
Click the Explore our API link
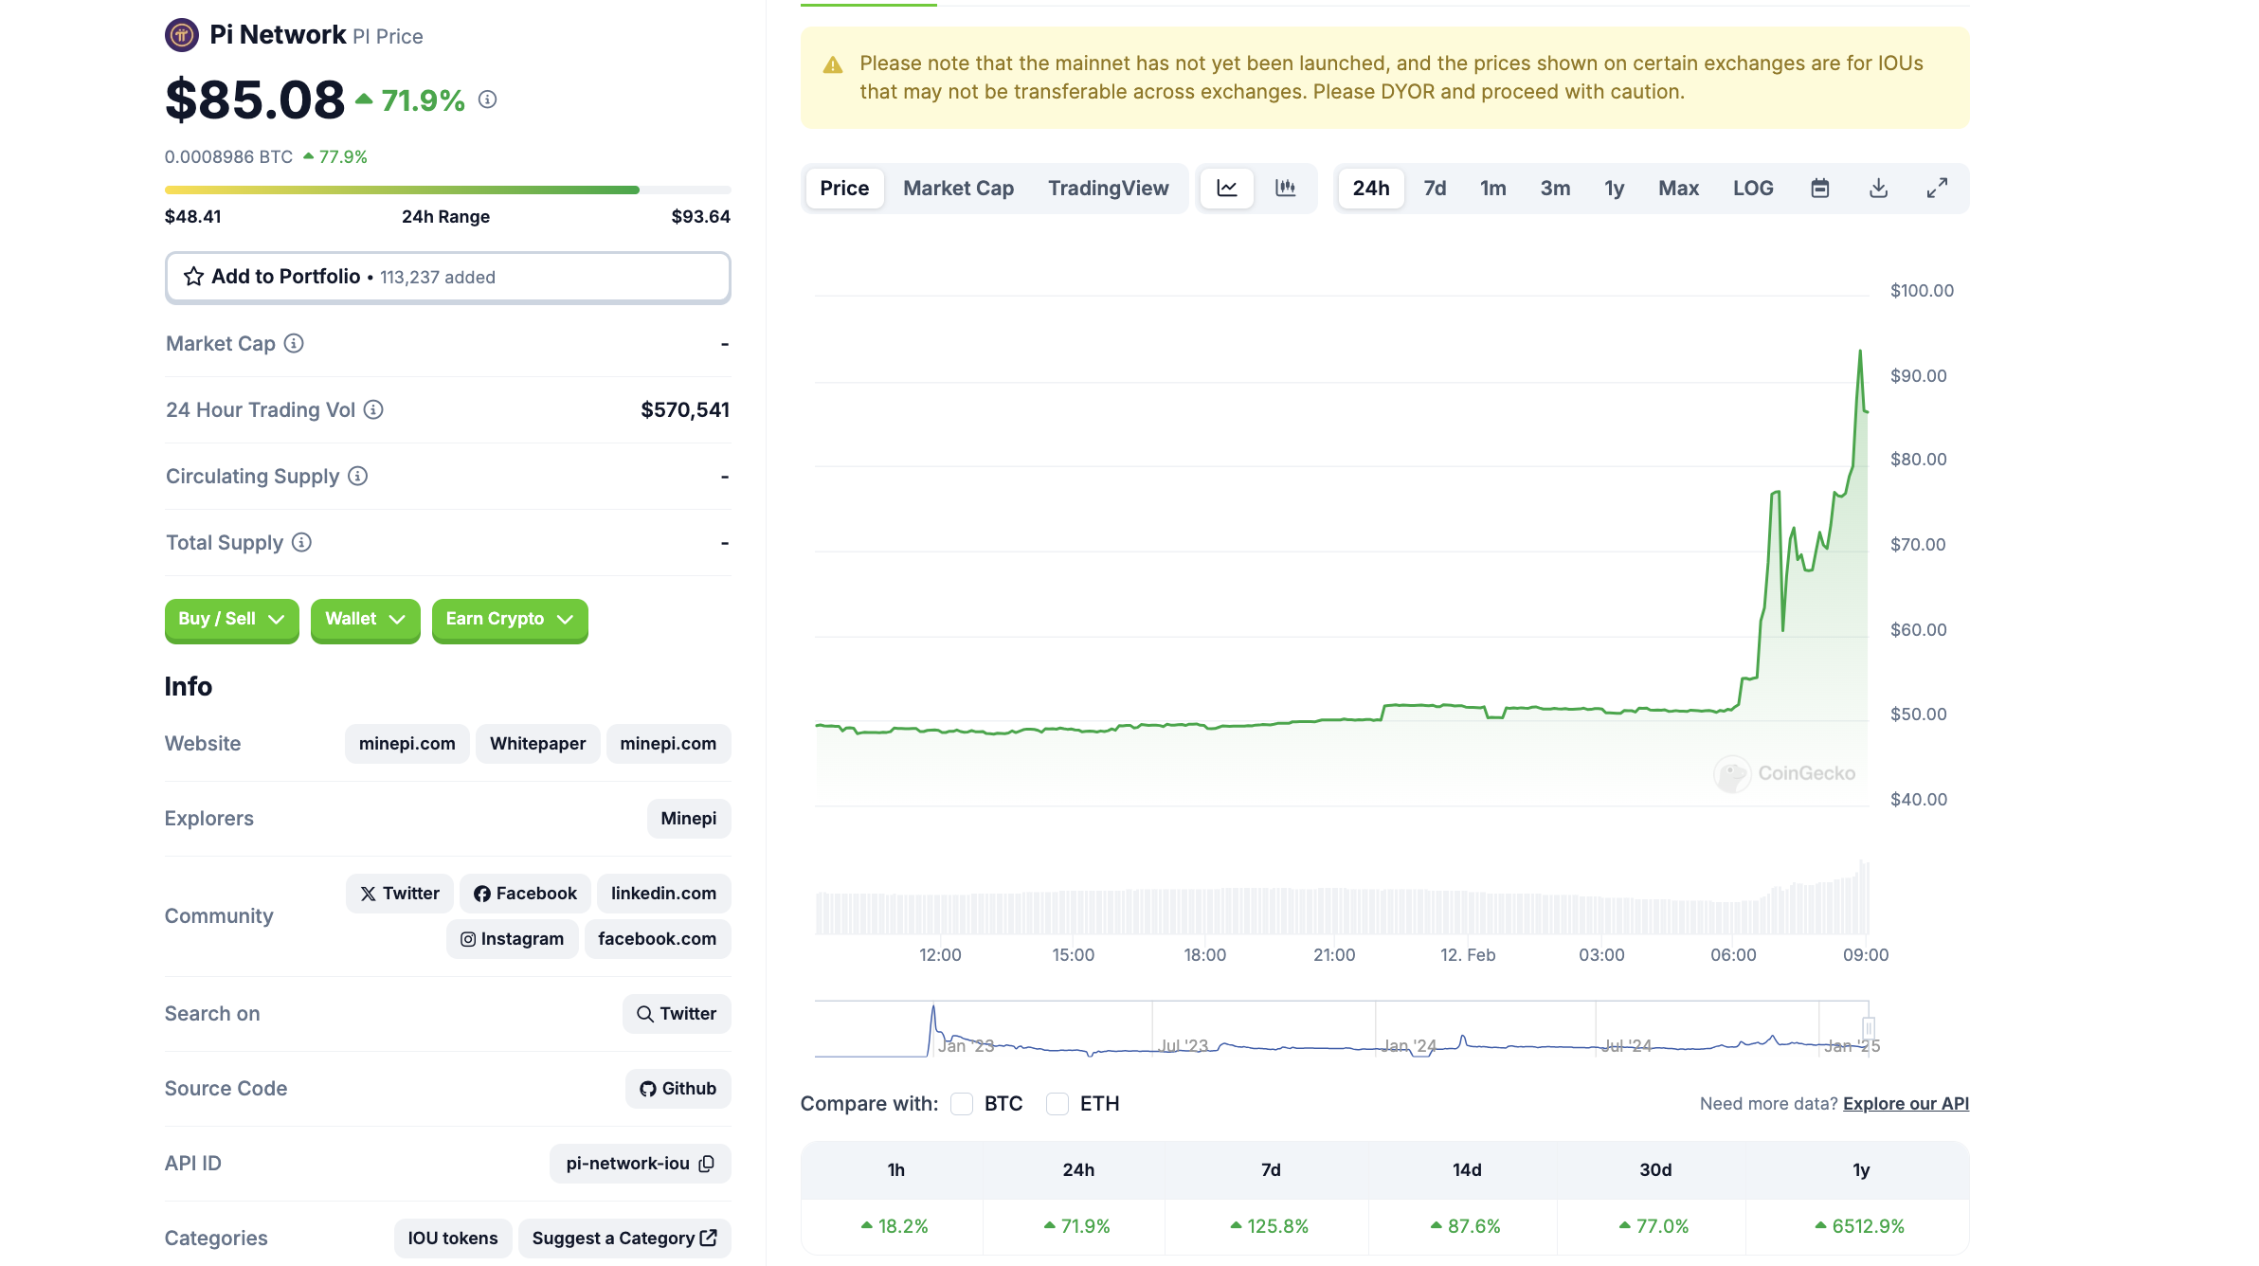pos(1906,1103)
